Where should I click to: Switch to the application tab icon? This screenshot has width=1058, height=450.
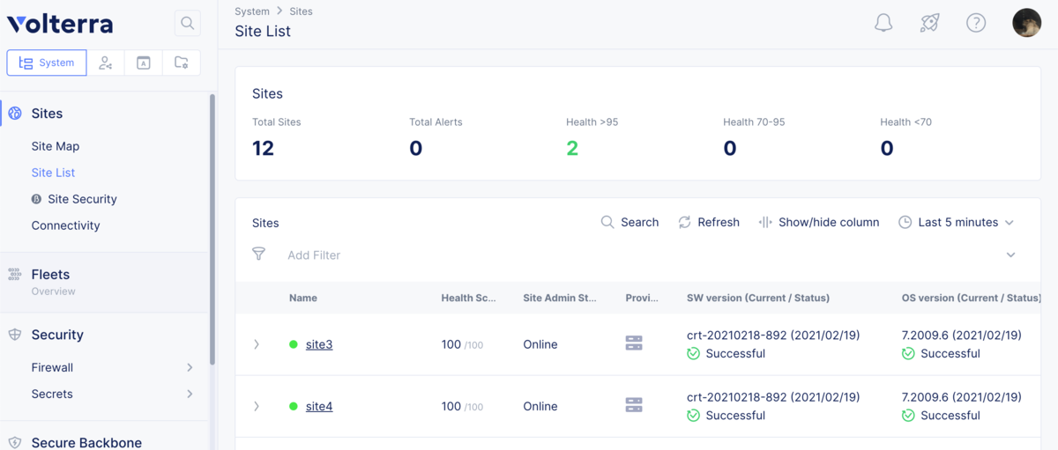tap(144, 63)
